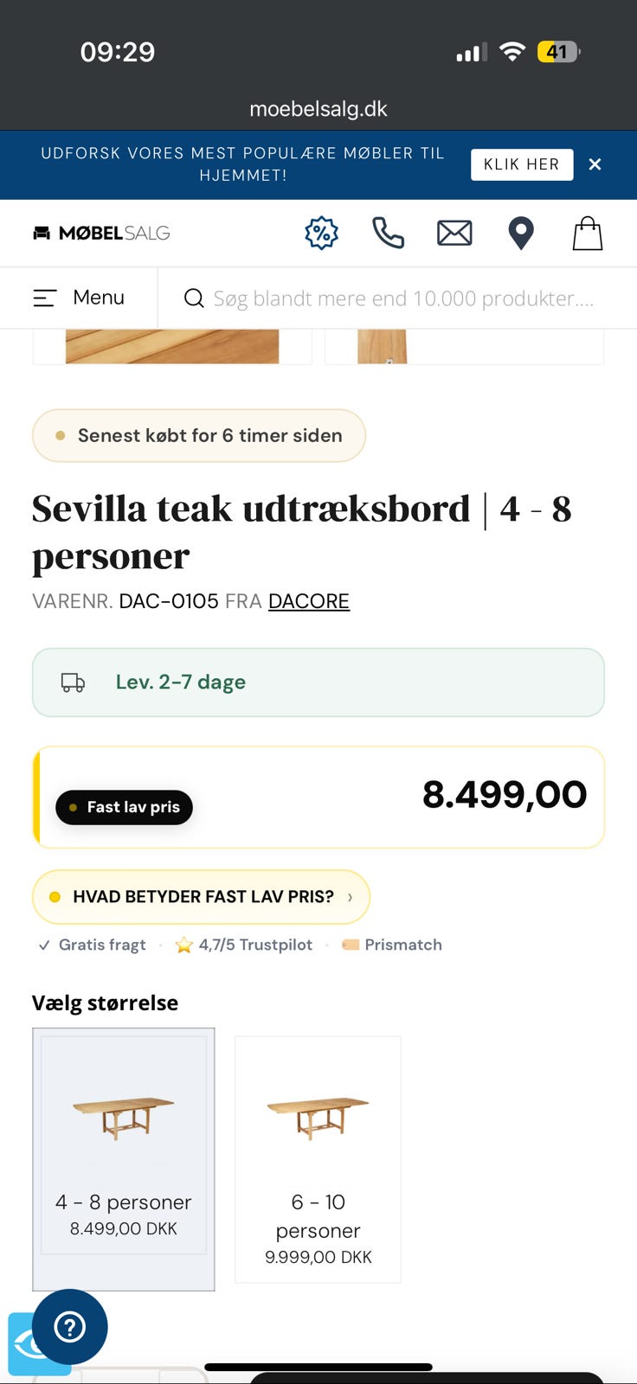Screen dimensions: 637x1384
Task: Open the shopping bag cart
Action: pyautogui.click(x=588, y=234)
